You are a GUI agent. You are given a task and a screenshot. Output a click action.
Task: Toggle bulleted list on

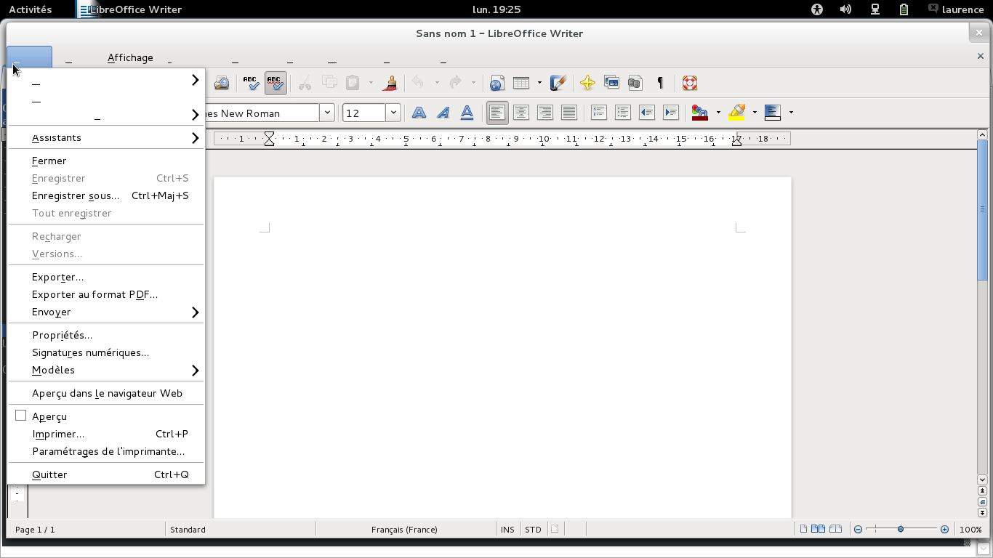point(623,113)
